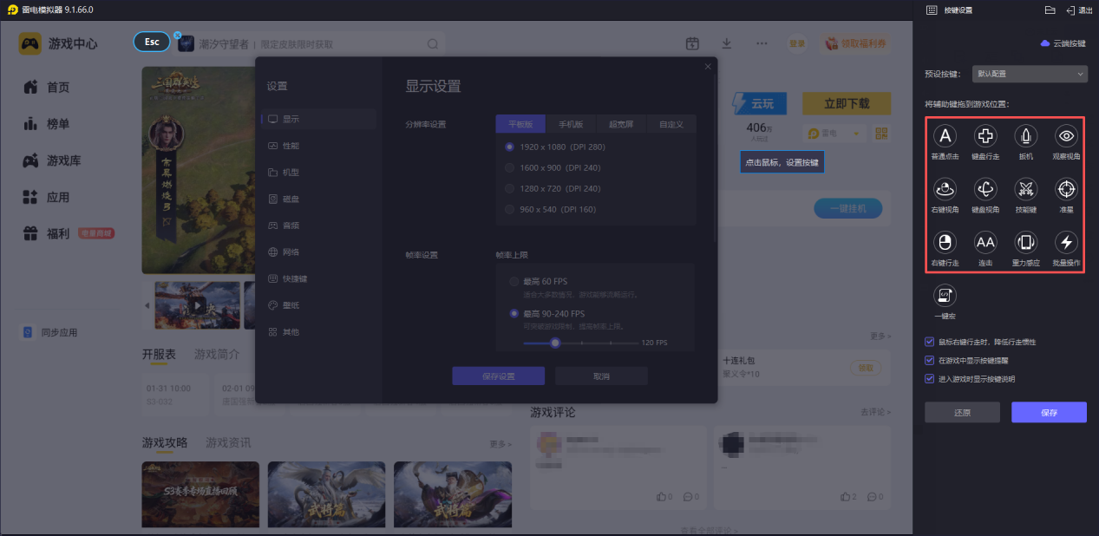The image size is (1099, 536).
Task: Select the 扳机 trigger key icon
Action: [x=1026, y=136]
